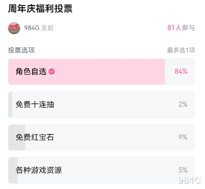The height and width of the screenshot is (189, 205).
Task: Open the 984G creator avatar
Action: pyautogui.click(x=14, y=28)
